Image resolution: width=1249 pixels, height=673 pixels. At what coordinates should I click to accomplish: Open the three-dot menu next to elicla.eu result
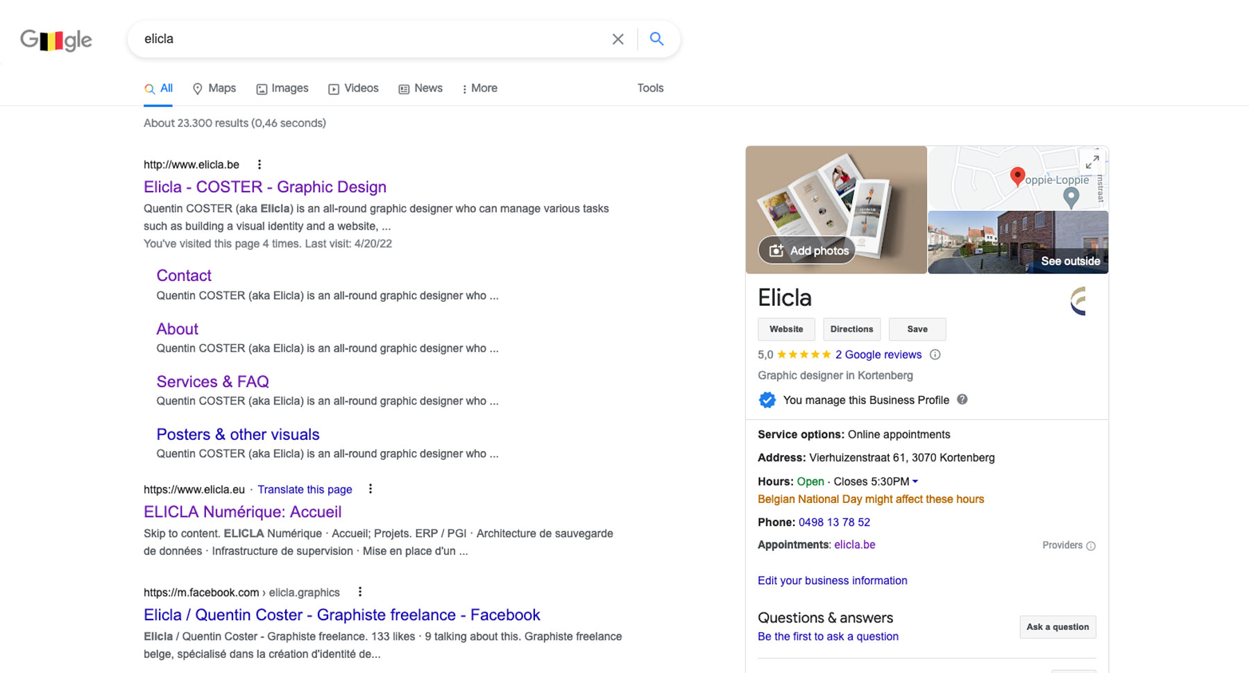pyautogui.click(x=371, y=489)
